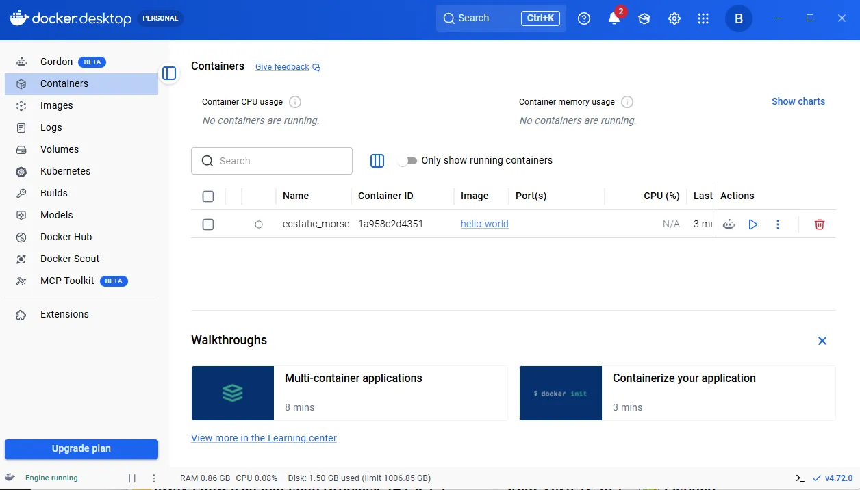
Task: Open the Learning center graduation cap
Action: pos(644,18)
